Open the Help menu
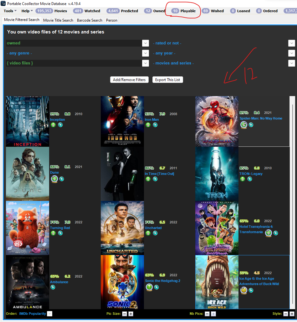 tap(27, 11)
